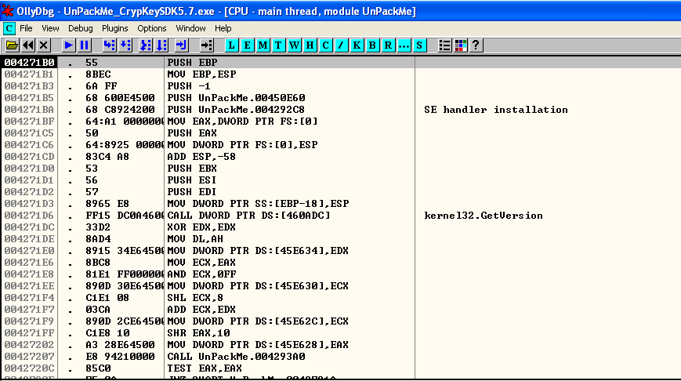Show Handles via H button
Image resolution: width=681 pixels, height=381 pixels.
tap(310, 45)
